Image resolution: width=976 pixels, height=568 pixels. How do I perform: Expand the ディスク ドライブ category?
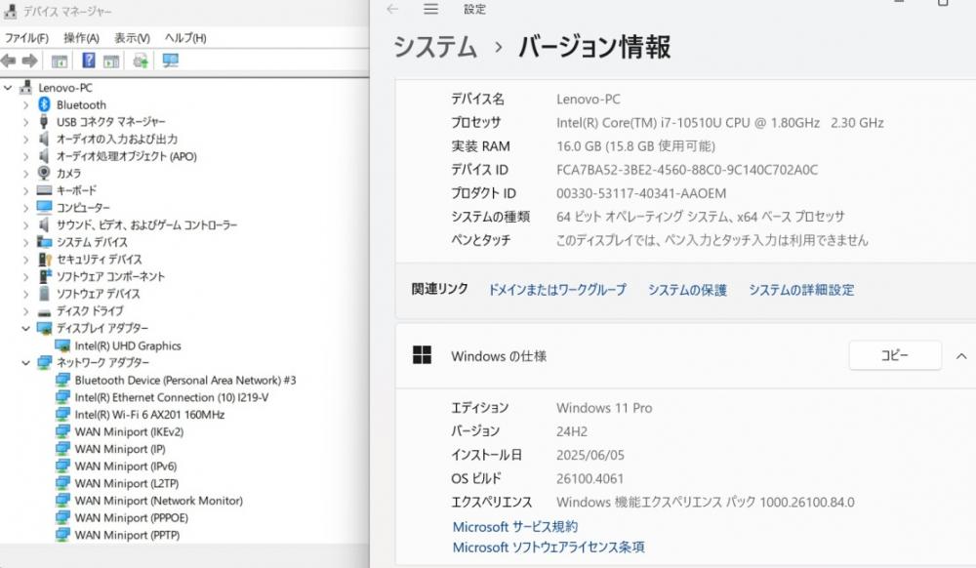(25, 311)
